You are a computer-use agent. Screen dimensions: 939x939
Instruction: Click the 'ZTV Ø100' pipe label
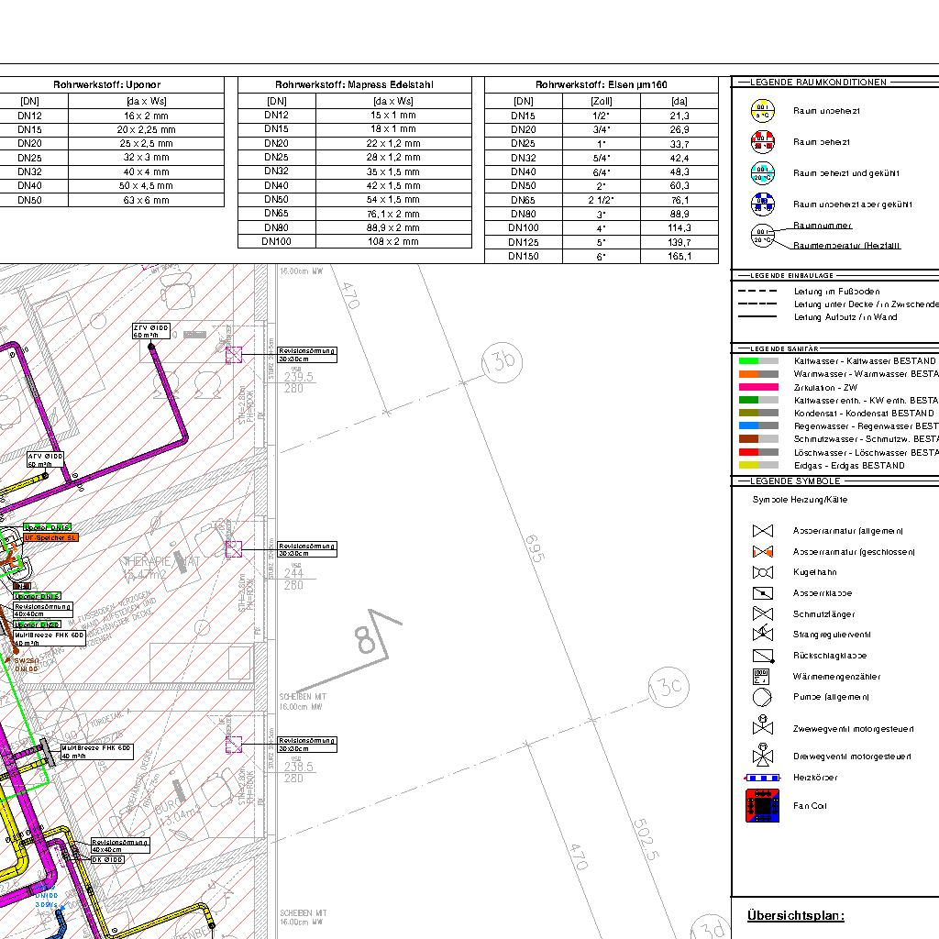pyautogui.click(x=151, y=327)
